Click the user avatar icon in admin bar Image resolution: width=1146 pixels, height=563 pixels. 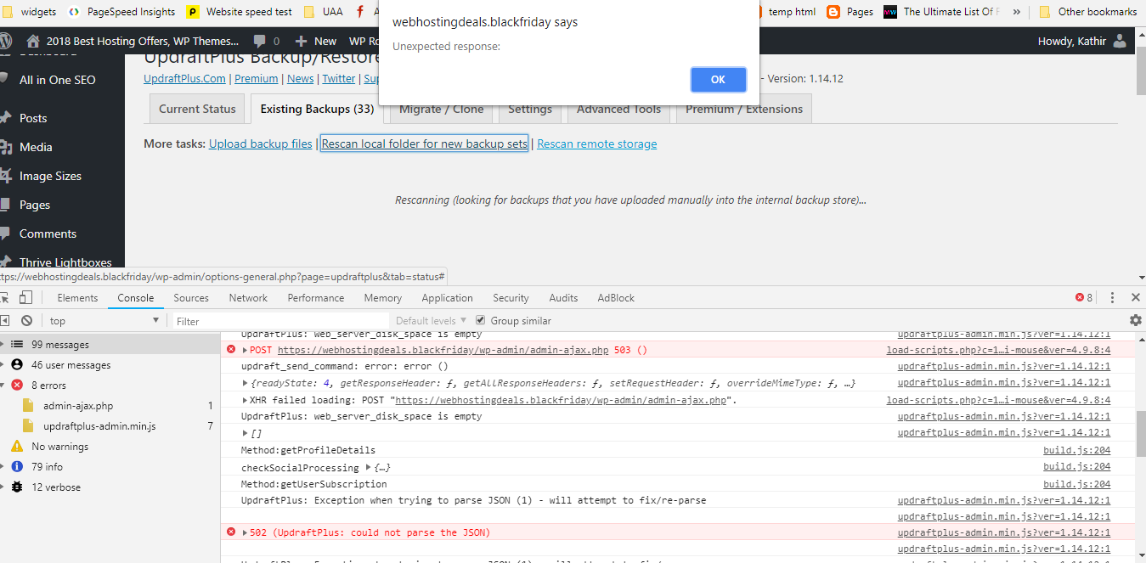1120,41
